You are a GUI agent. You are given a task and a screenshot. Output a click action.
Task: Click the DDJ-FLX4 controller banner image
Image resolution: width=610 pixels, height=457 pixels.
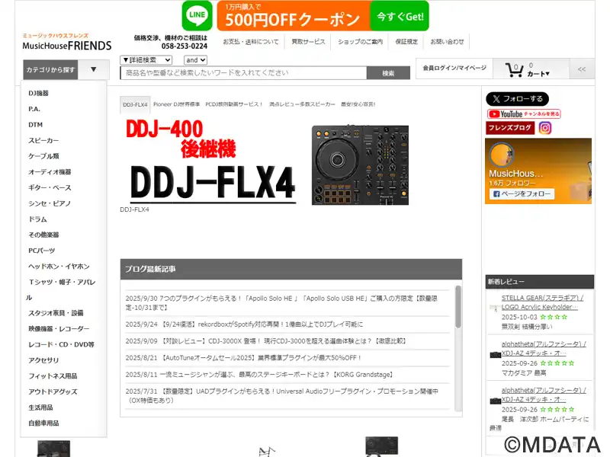[265, 162]
